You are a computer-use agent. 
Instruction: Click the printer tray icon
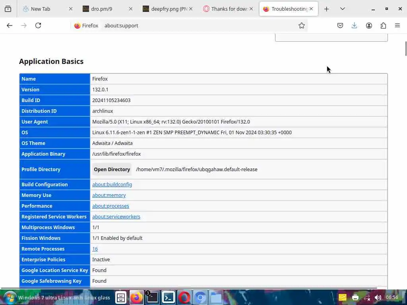click(x=355, y=297)
